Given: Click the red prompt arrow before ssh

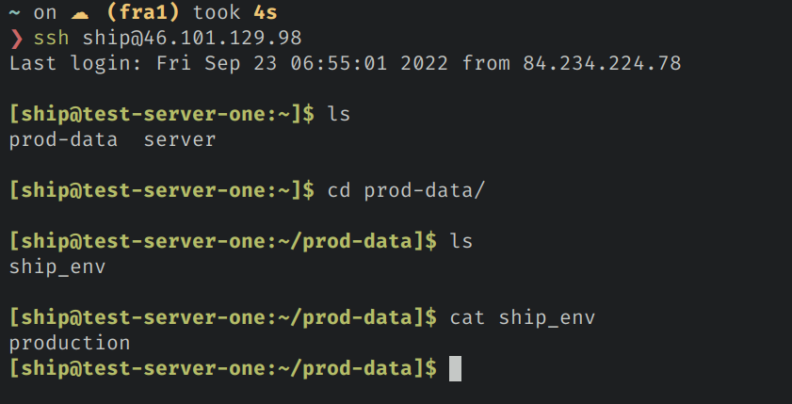Looking at the screenshot, I should coord(15,39).
